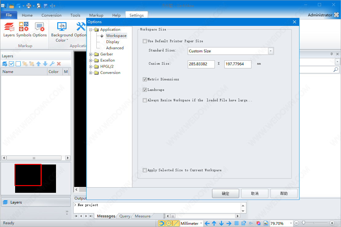
Task: Click the blue move layer up arrow
Action: point(38,64)
